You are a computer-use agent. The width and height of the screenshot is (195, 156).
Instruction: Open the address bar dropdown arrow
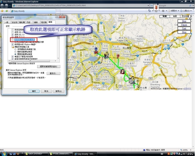tap(148, 5)
